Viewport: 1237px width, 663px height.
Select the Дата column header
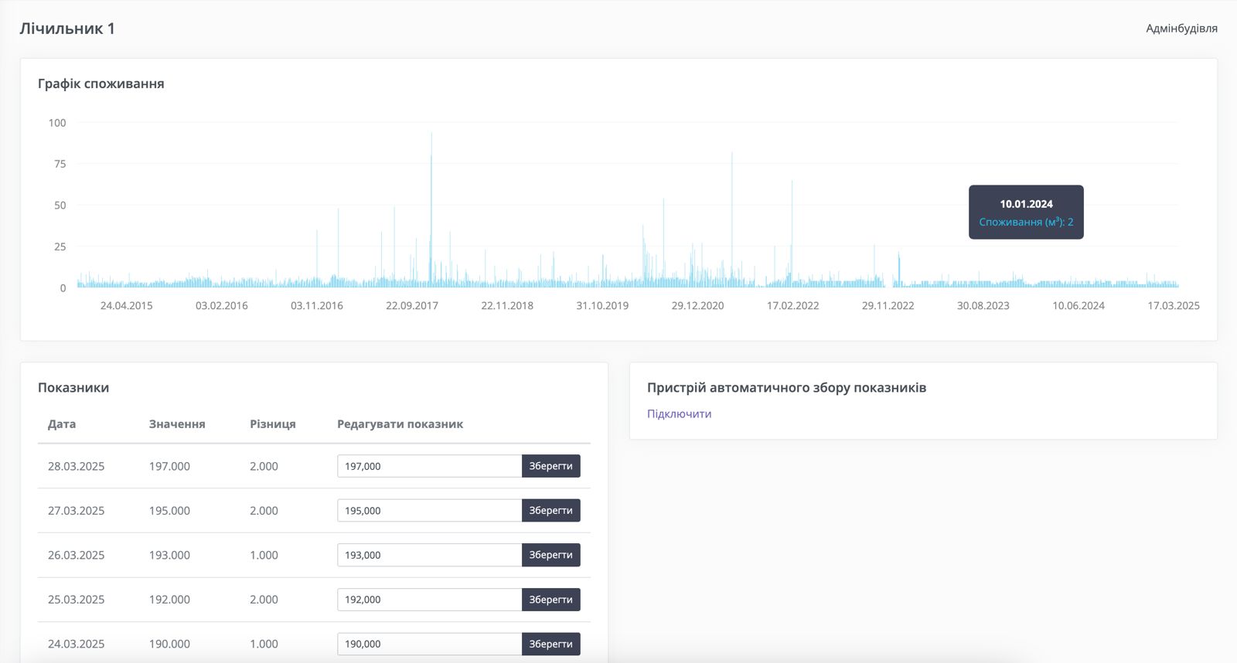point(62,424)
